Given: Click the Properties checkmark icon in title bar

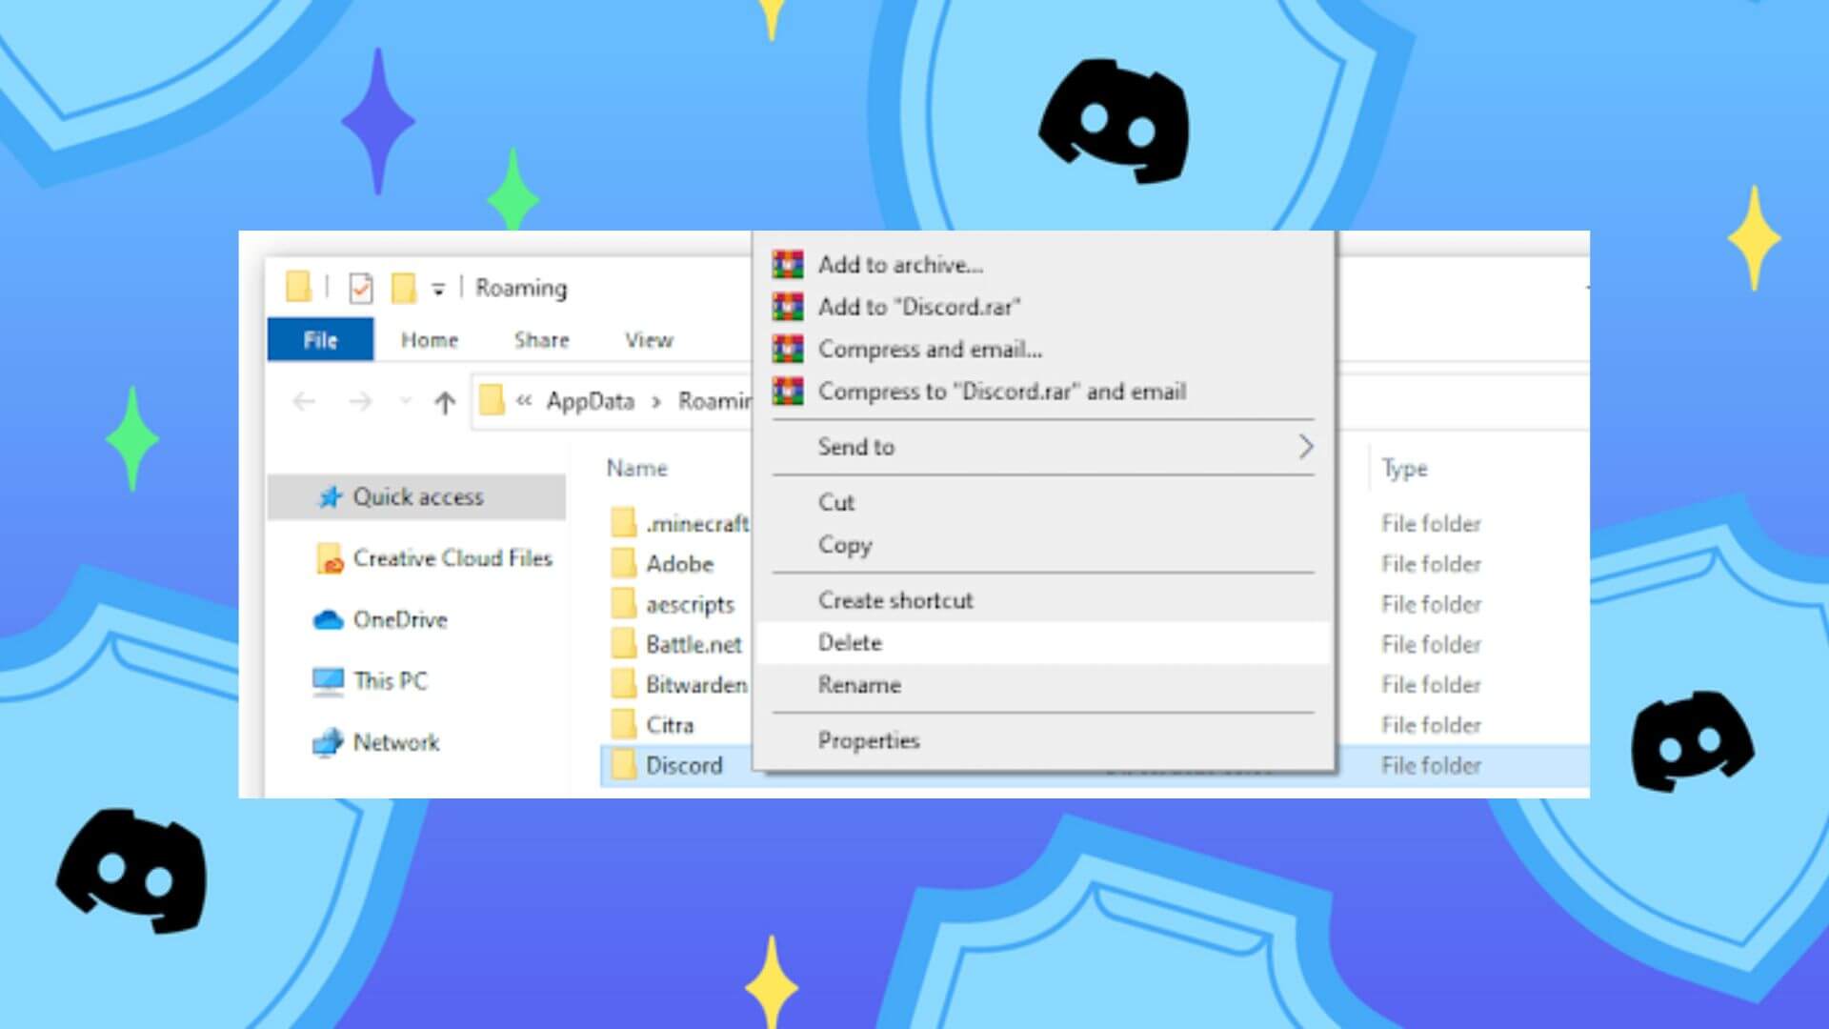Looking at the screenshot, I should point(361,288).
